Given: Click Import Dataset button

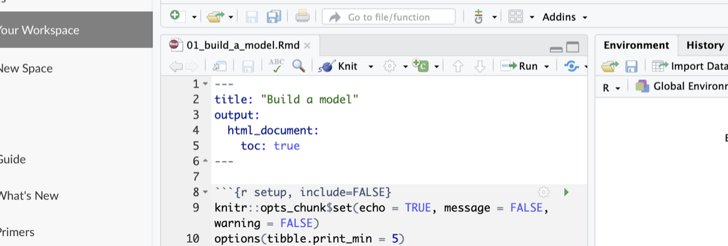Looking at the screenshot, I should (689, 66).
